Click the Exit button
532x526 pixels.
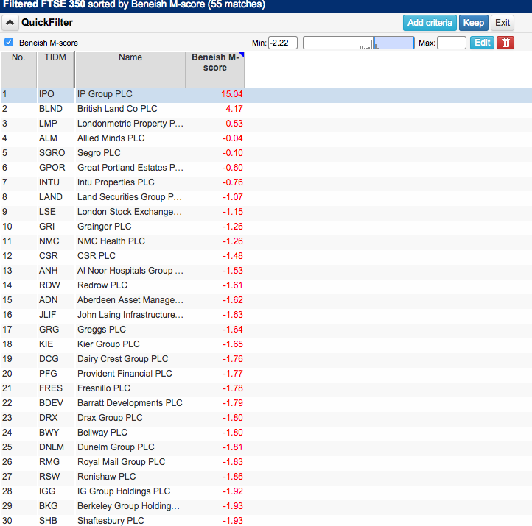coord(502,23)
